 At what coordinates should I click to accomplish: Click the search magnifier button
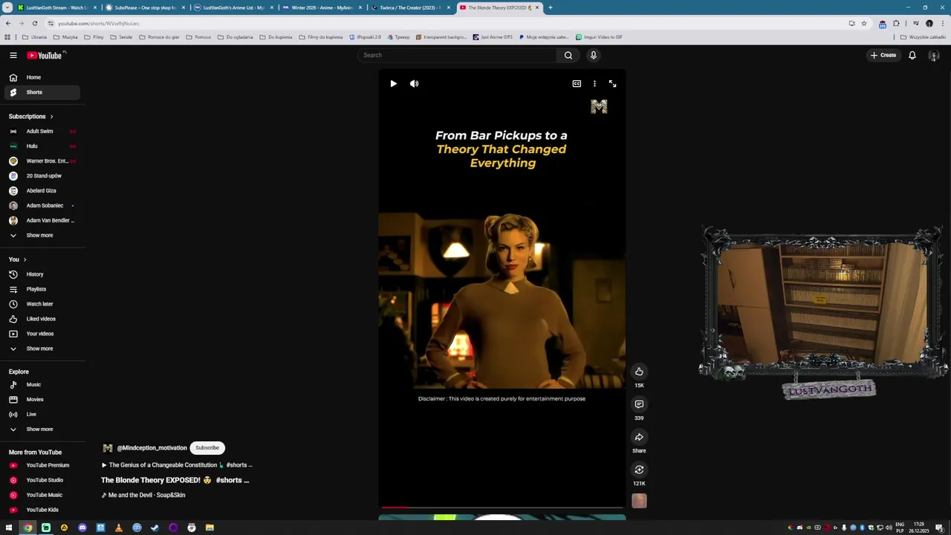pos(568,55)
